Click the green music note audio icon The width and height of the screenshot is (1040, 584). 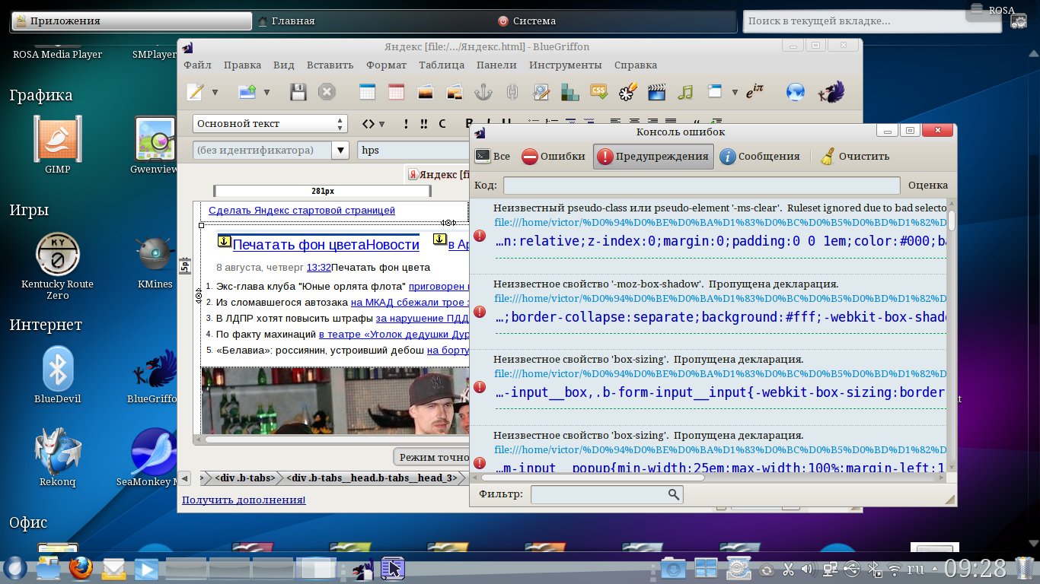click(x=685, y=93)
